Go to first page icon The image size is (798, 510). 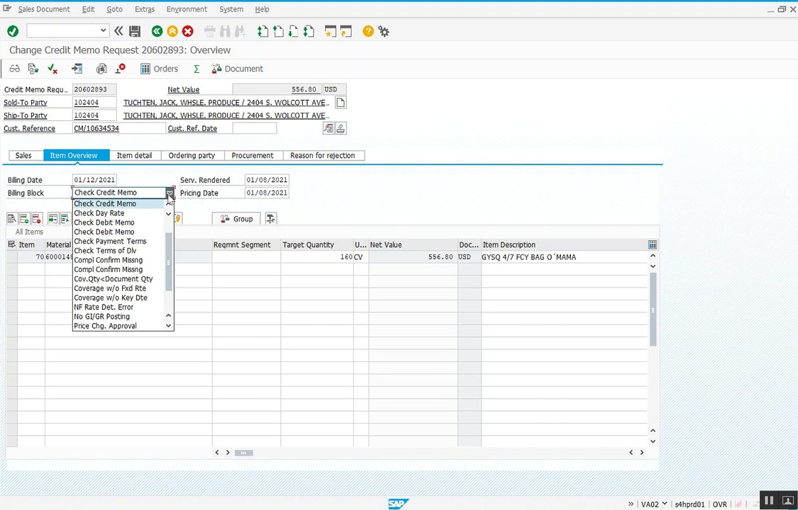tap(262, 31)
